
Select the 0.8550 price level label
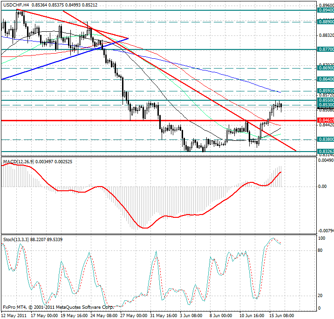point(326,100)
